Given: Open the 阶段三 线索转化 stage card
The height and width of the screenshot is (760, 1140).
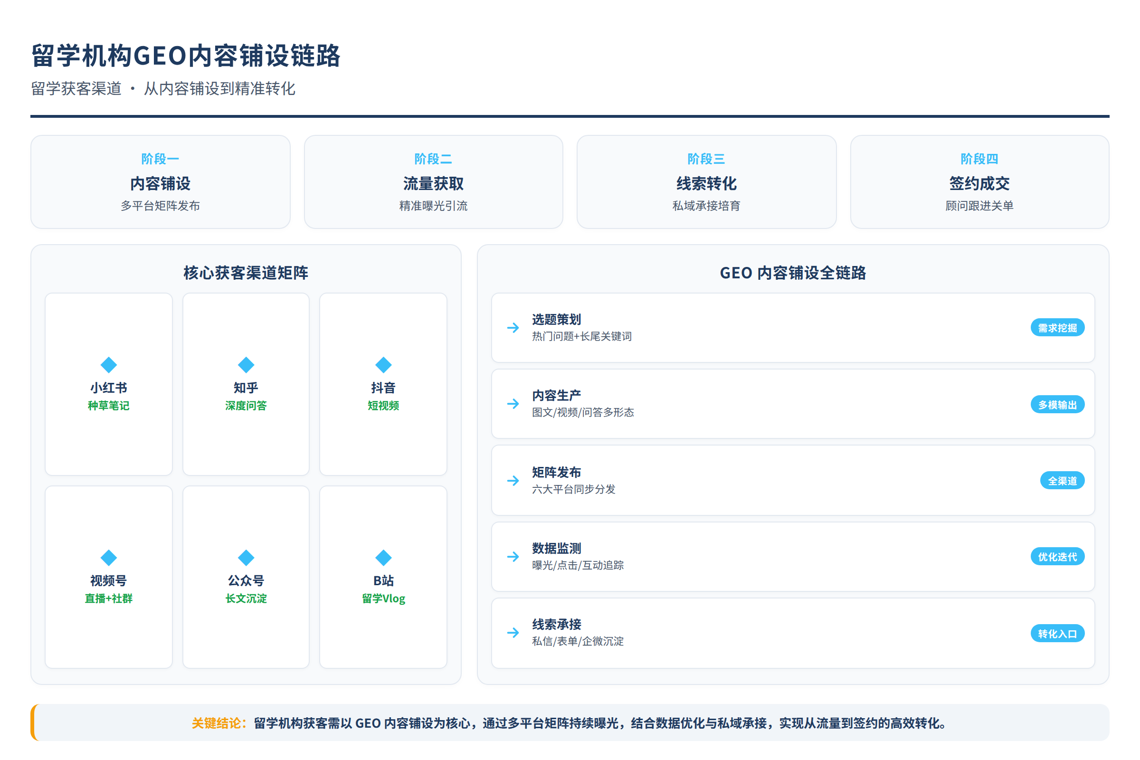Looking at the screenshot, I should pyautogui.click(x=706, y=182).
